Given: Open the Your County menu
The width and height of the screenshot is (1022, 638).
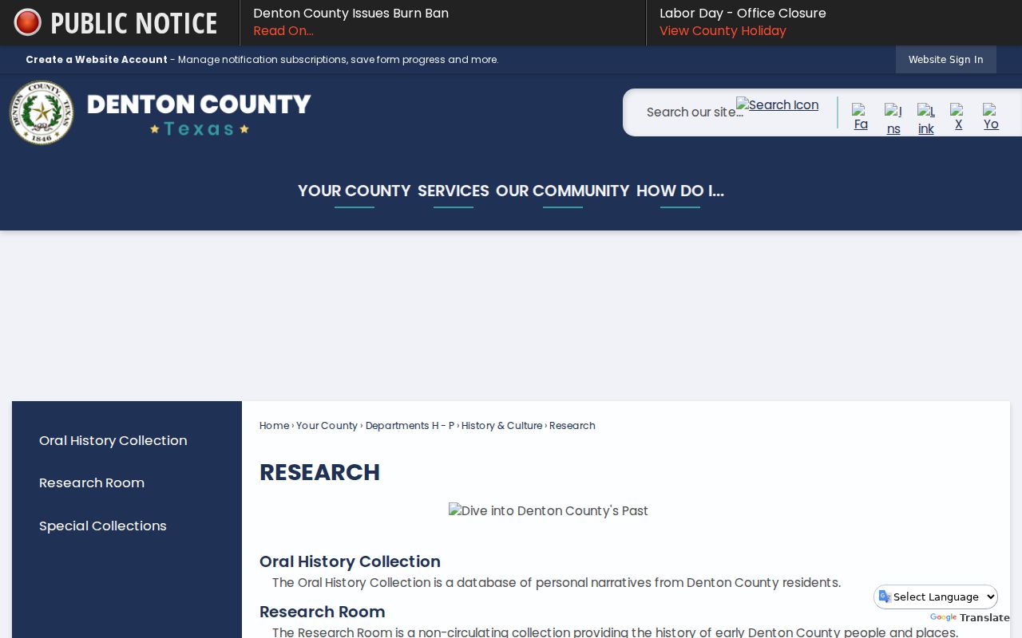Looking at the screenshot, I should tap(354, 191).
